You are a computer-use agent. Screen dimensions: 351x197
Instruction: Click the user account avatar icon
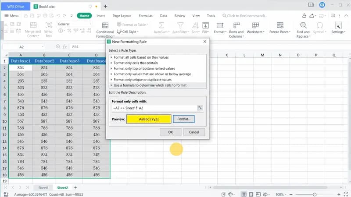(322, 5)
